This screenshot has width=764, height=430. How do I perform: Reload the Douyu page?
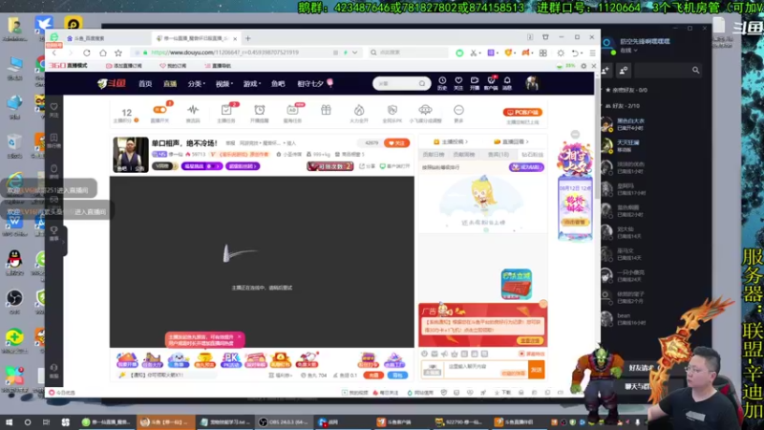(87, 53)
